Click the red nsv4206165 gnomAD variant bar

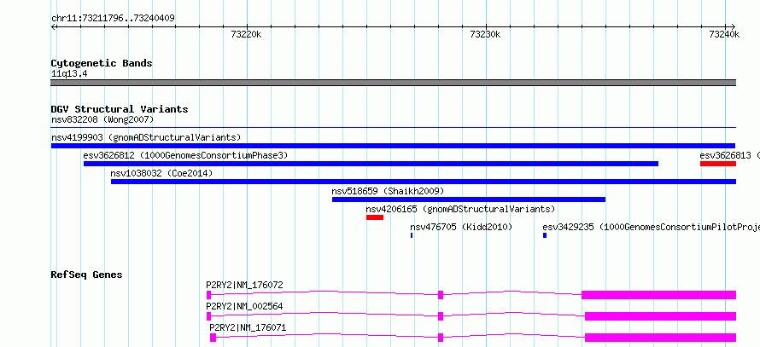pos(375,217)
